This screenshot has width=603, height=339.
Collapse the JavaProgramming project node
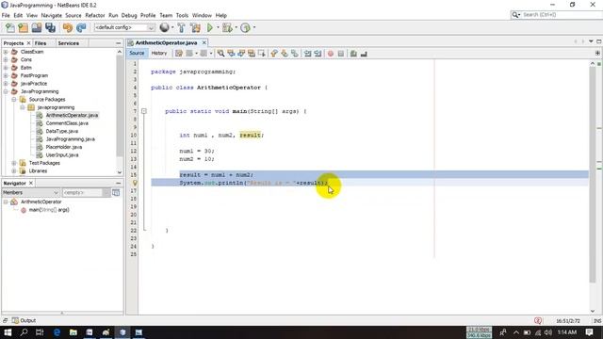pos(6,91)
